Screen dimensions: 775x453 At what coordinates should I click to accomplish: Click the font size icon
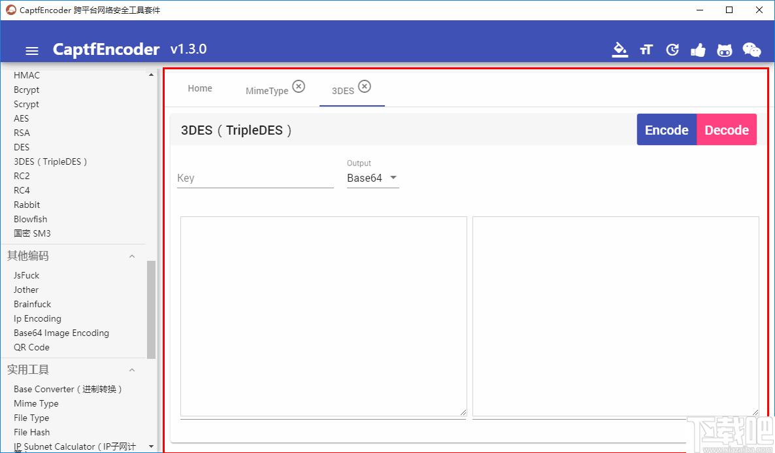click(646, 50)
